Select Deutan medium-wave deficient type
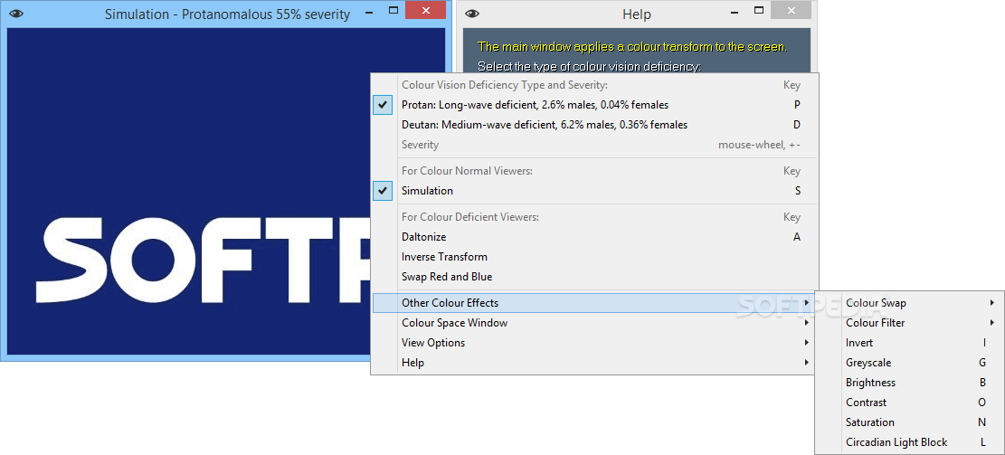Viewport: 1005px width, 455px height. [x=544, y=125]
